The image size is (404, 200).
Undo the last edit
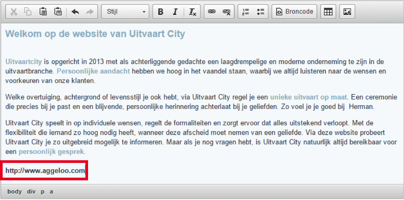point(75,12)
